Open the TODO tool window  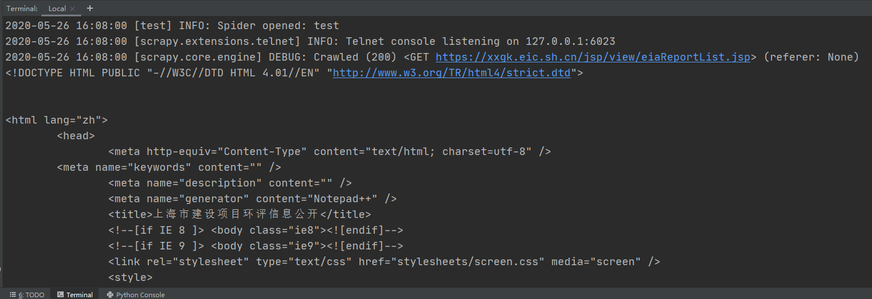point(27,294)
